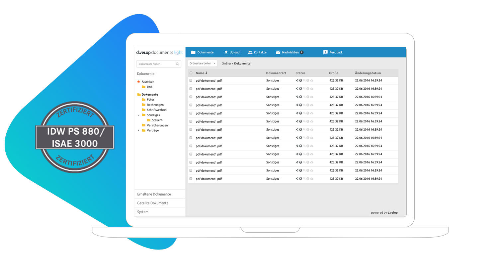Sort by the Änderungsdatum column header
498x269 pixels.
[x=368, y=73]
